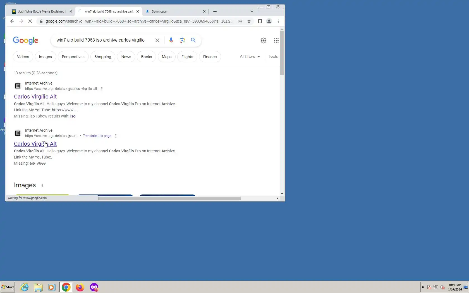Open the site info lock icon
469x293 pixels.
click(41, 21)
